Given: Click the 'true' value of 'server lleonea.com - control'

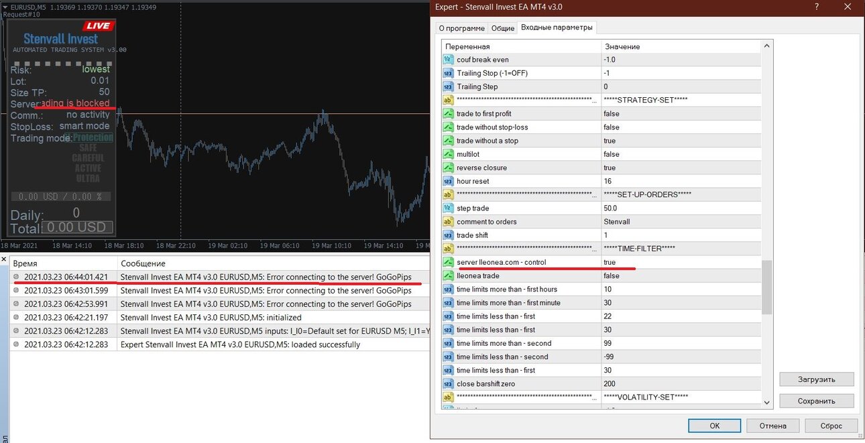Looking at the screenshot, I should click(610, 262).
